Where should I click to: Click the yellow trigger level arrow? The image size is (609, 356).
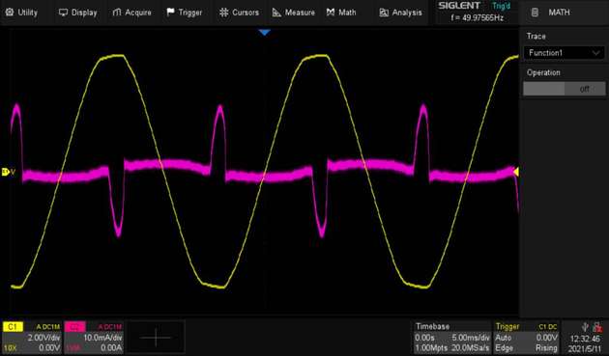[516, 172]
